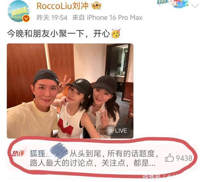Expand post options with the top-right chevron

195,6
